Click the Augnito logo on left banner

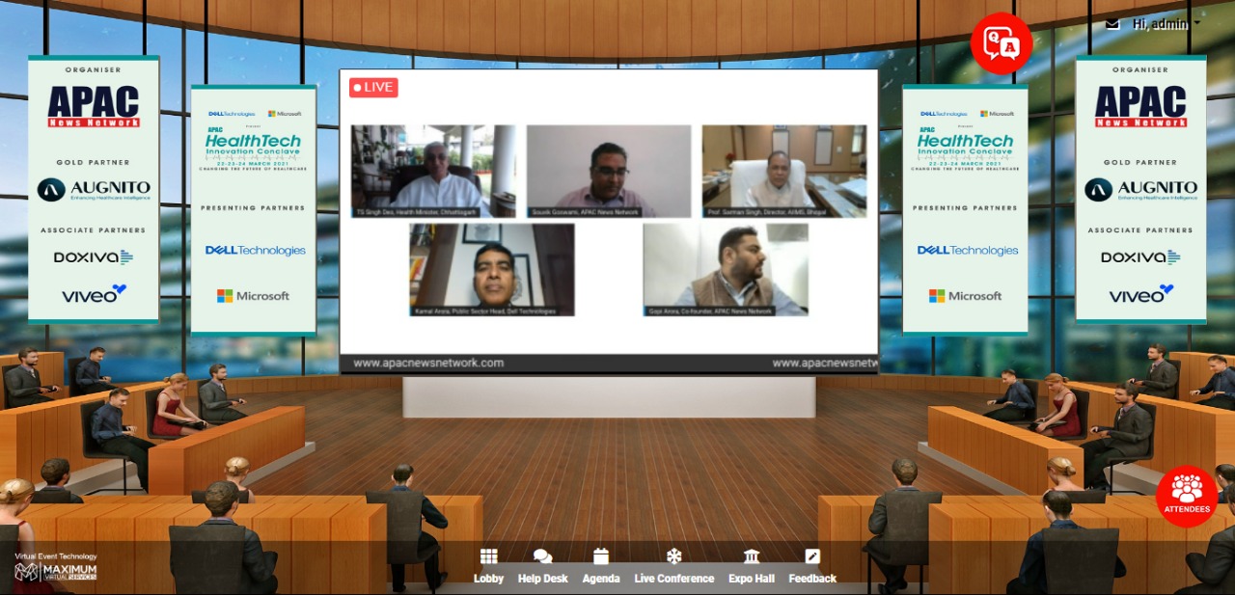[x=94, y=189]
